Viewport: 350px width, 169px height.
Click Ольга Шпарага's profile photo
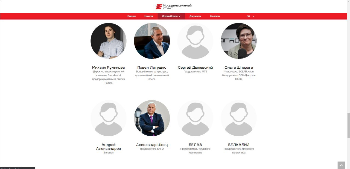239,41
